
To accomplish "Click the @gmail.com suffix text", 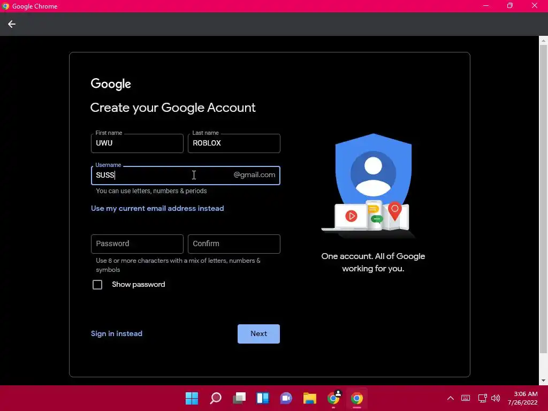I will [254, 175].
